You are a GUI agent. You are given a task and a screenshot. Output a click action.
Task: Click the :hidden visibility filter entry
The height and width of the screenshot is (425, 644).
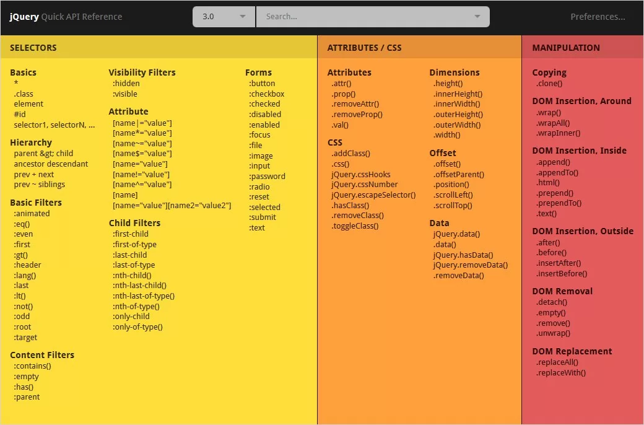[x=126, y=84]
